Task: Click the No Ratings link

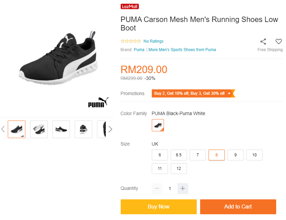Action: (153, 41)
